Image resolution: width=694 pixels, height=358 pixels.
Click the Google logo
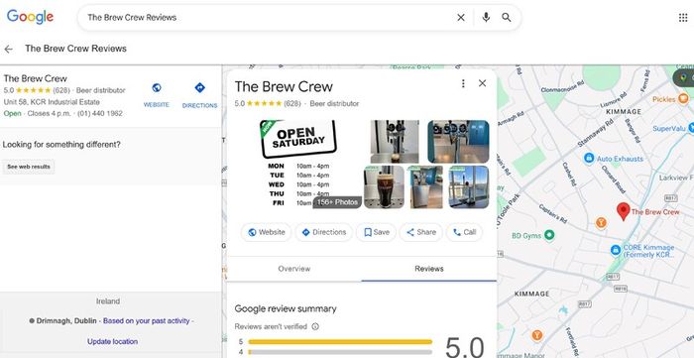pyautogui.click(x=30, y=17)
